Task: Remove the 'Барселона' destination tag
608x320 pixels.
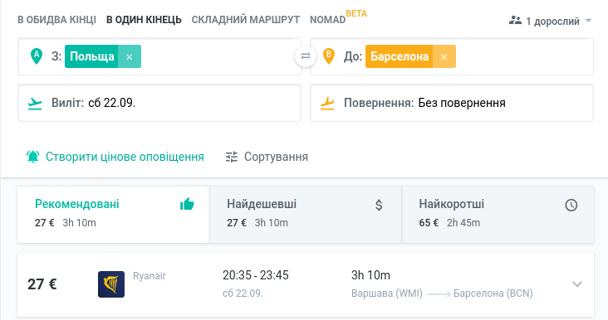Action: (444, 56)
